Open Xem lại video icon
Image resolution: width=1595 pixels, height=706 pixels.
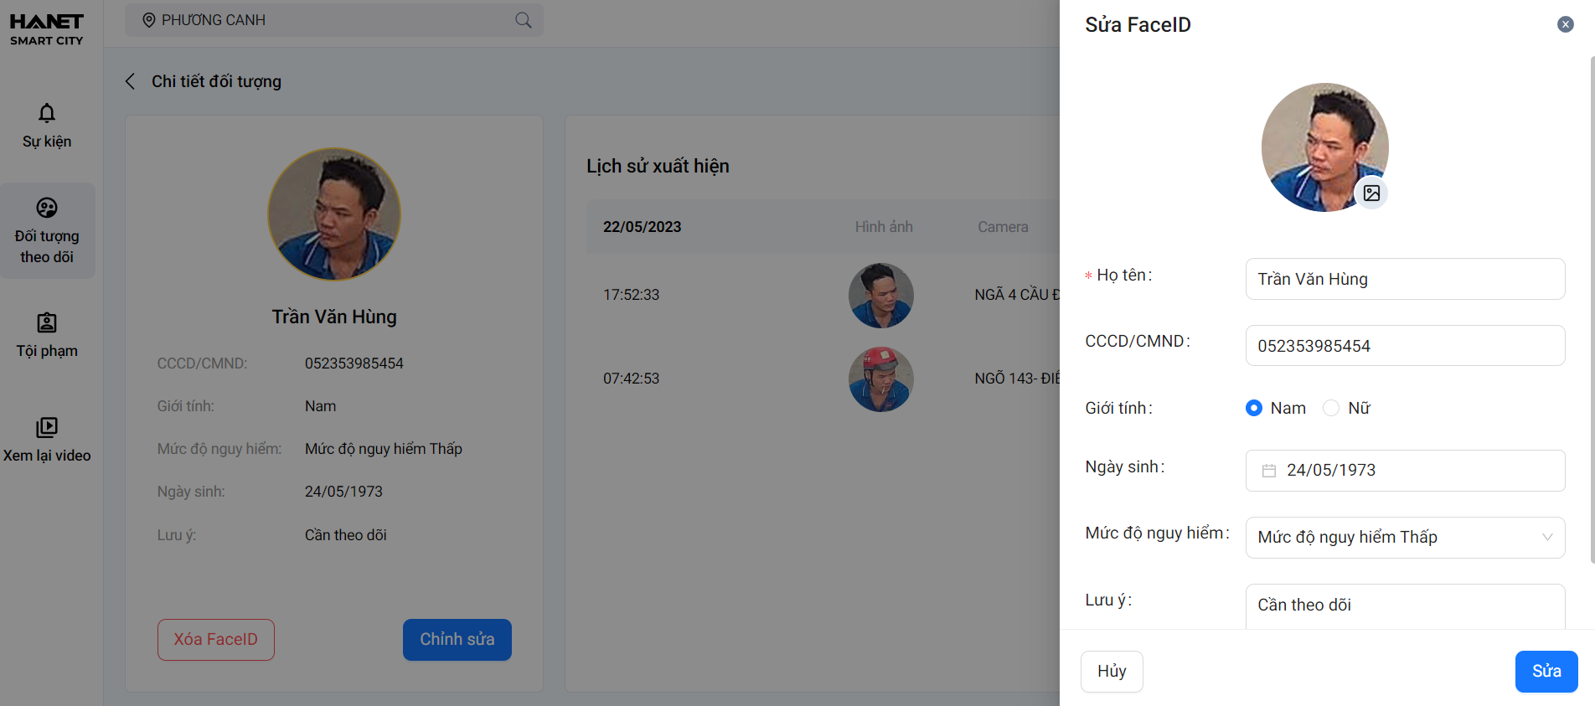coord(47,427)
